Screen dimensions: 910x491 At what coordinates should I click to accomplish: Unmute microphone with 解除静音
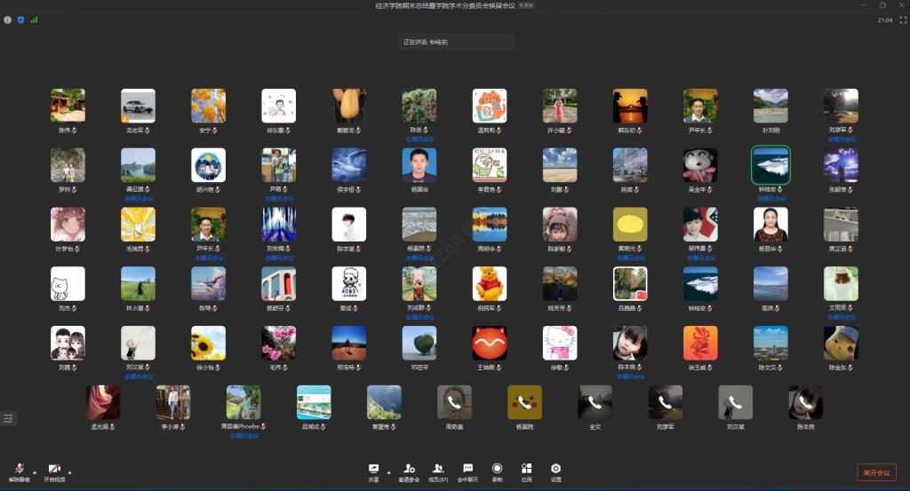click(x=20, y=471)
